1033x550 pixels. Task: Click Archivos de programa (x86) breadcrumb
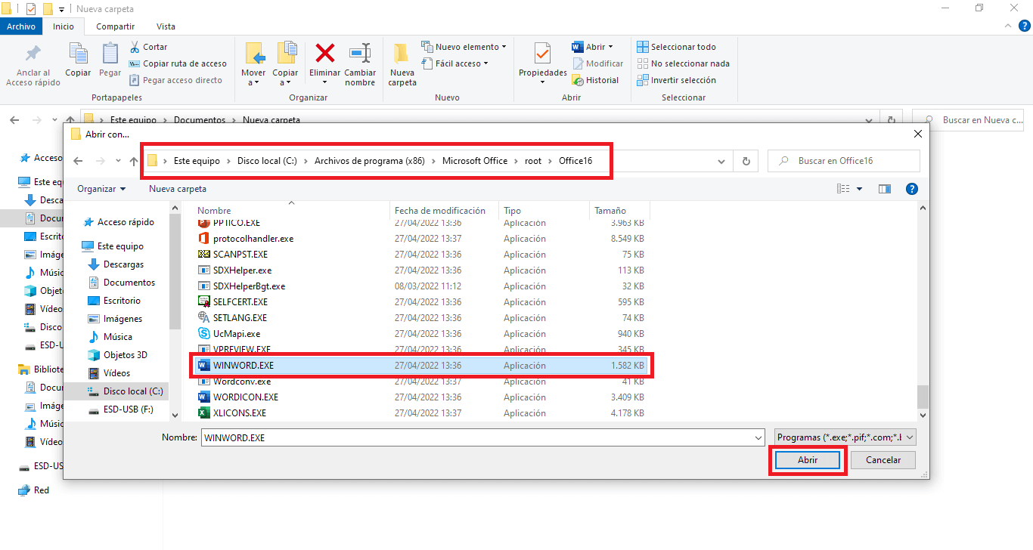[369, 161]
